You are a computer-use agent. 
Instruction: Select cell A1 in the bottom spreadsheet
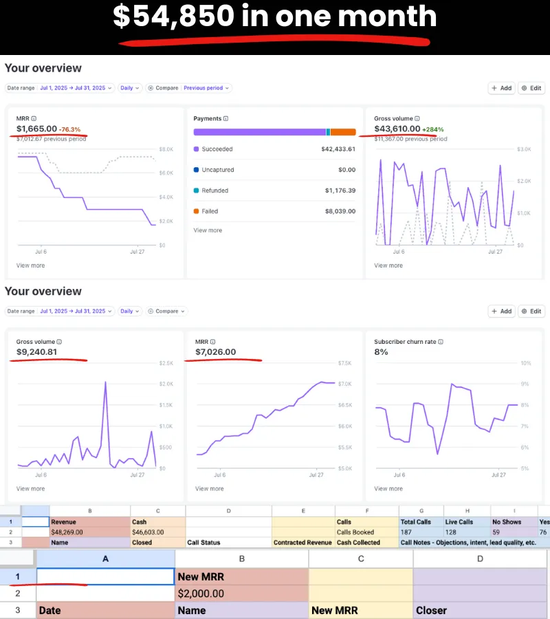coord(105,576)
